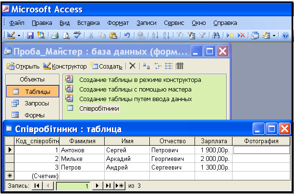Click the cell containing Мильке
The height and width of the screenshot is (194, 294).
coord(82,159)
